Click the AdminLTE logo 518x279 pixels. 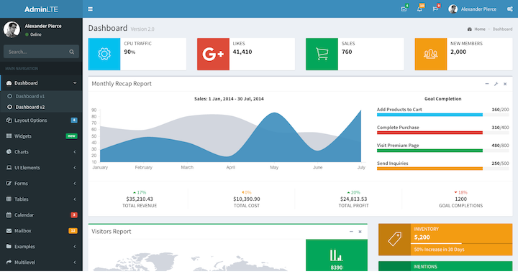pyautogui.click(x=41, y=9)
